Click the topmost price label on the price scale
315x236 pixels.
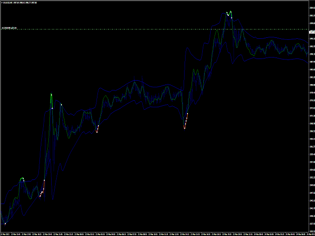click(x=312, y=8)
